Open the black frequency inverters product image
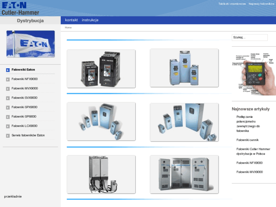Viewport: 276px width, 207px height. [x=101, y=68]
